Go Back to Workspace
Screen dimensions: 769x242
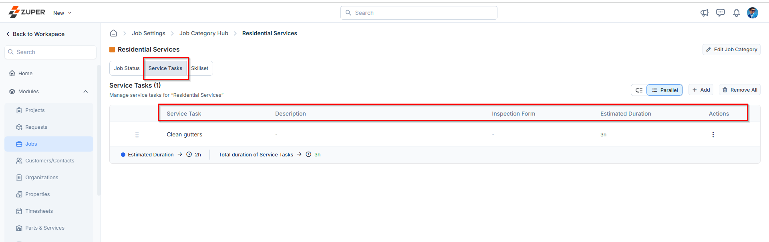35,34
